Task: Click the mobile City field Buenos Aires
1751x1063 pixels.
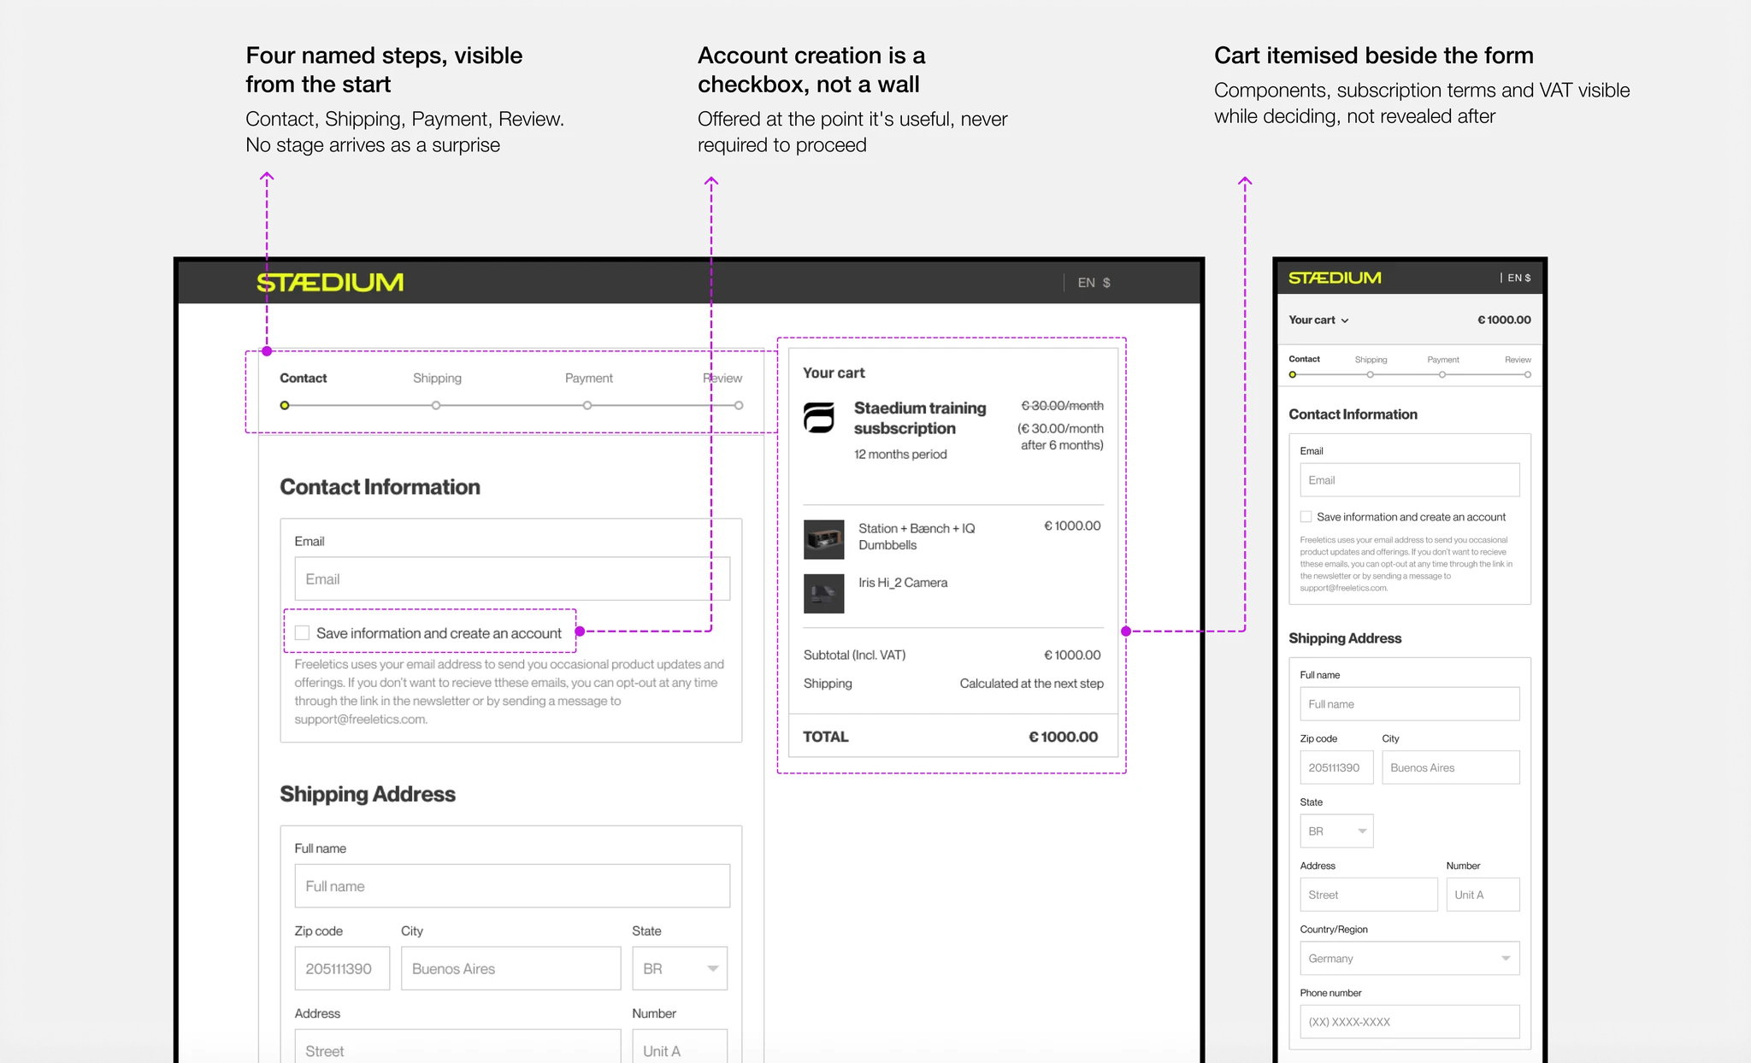Action: pos(1451,767)
